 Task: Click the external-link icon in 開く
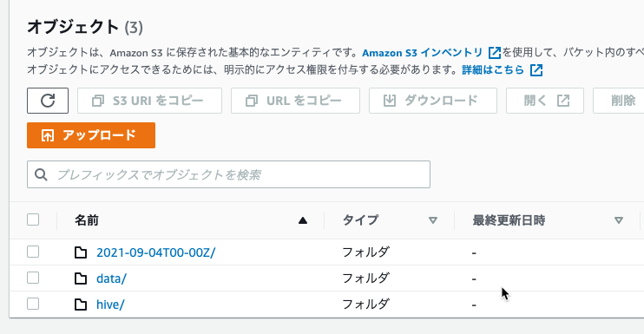pyautogui.click(x=563, y=101)
